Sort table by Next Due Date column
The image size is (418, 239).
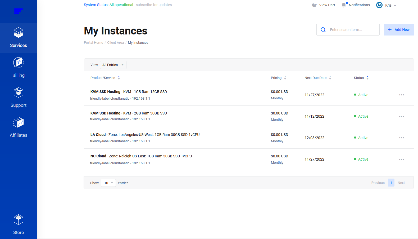[x=318, y=78]
